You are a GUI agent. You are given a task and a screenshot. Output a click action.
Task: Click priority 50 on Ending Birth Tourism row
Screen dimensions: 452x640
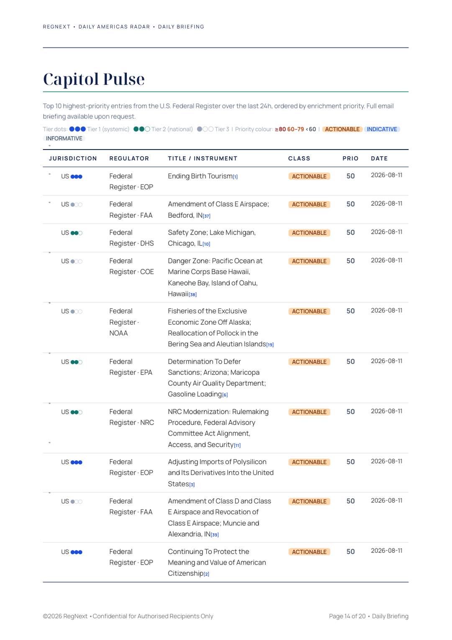[x=351, y=176]
